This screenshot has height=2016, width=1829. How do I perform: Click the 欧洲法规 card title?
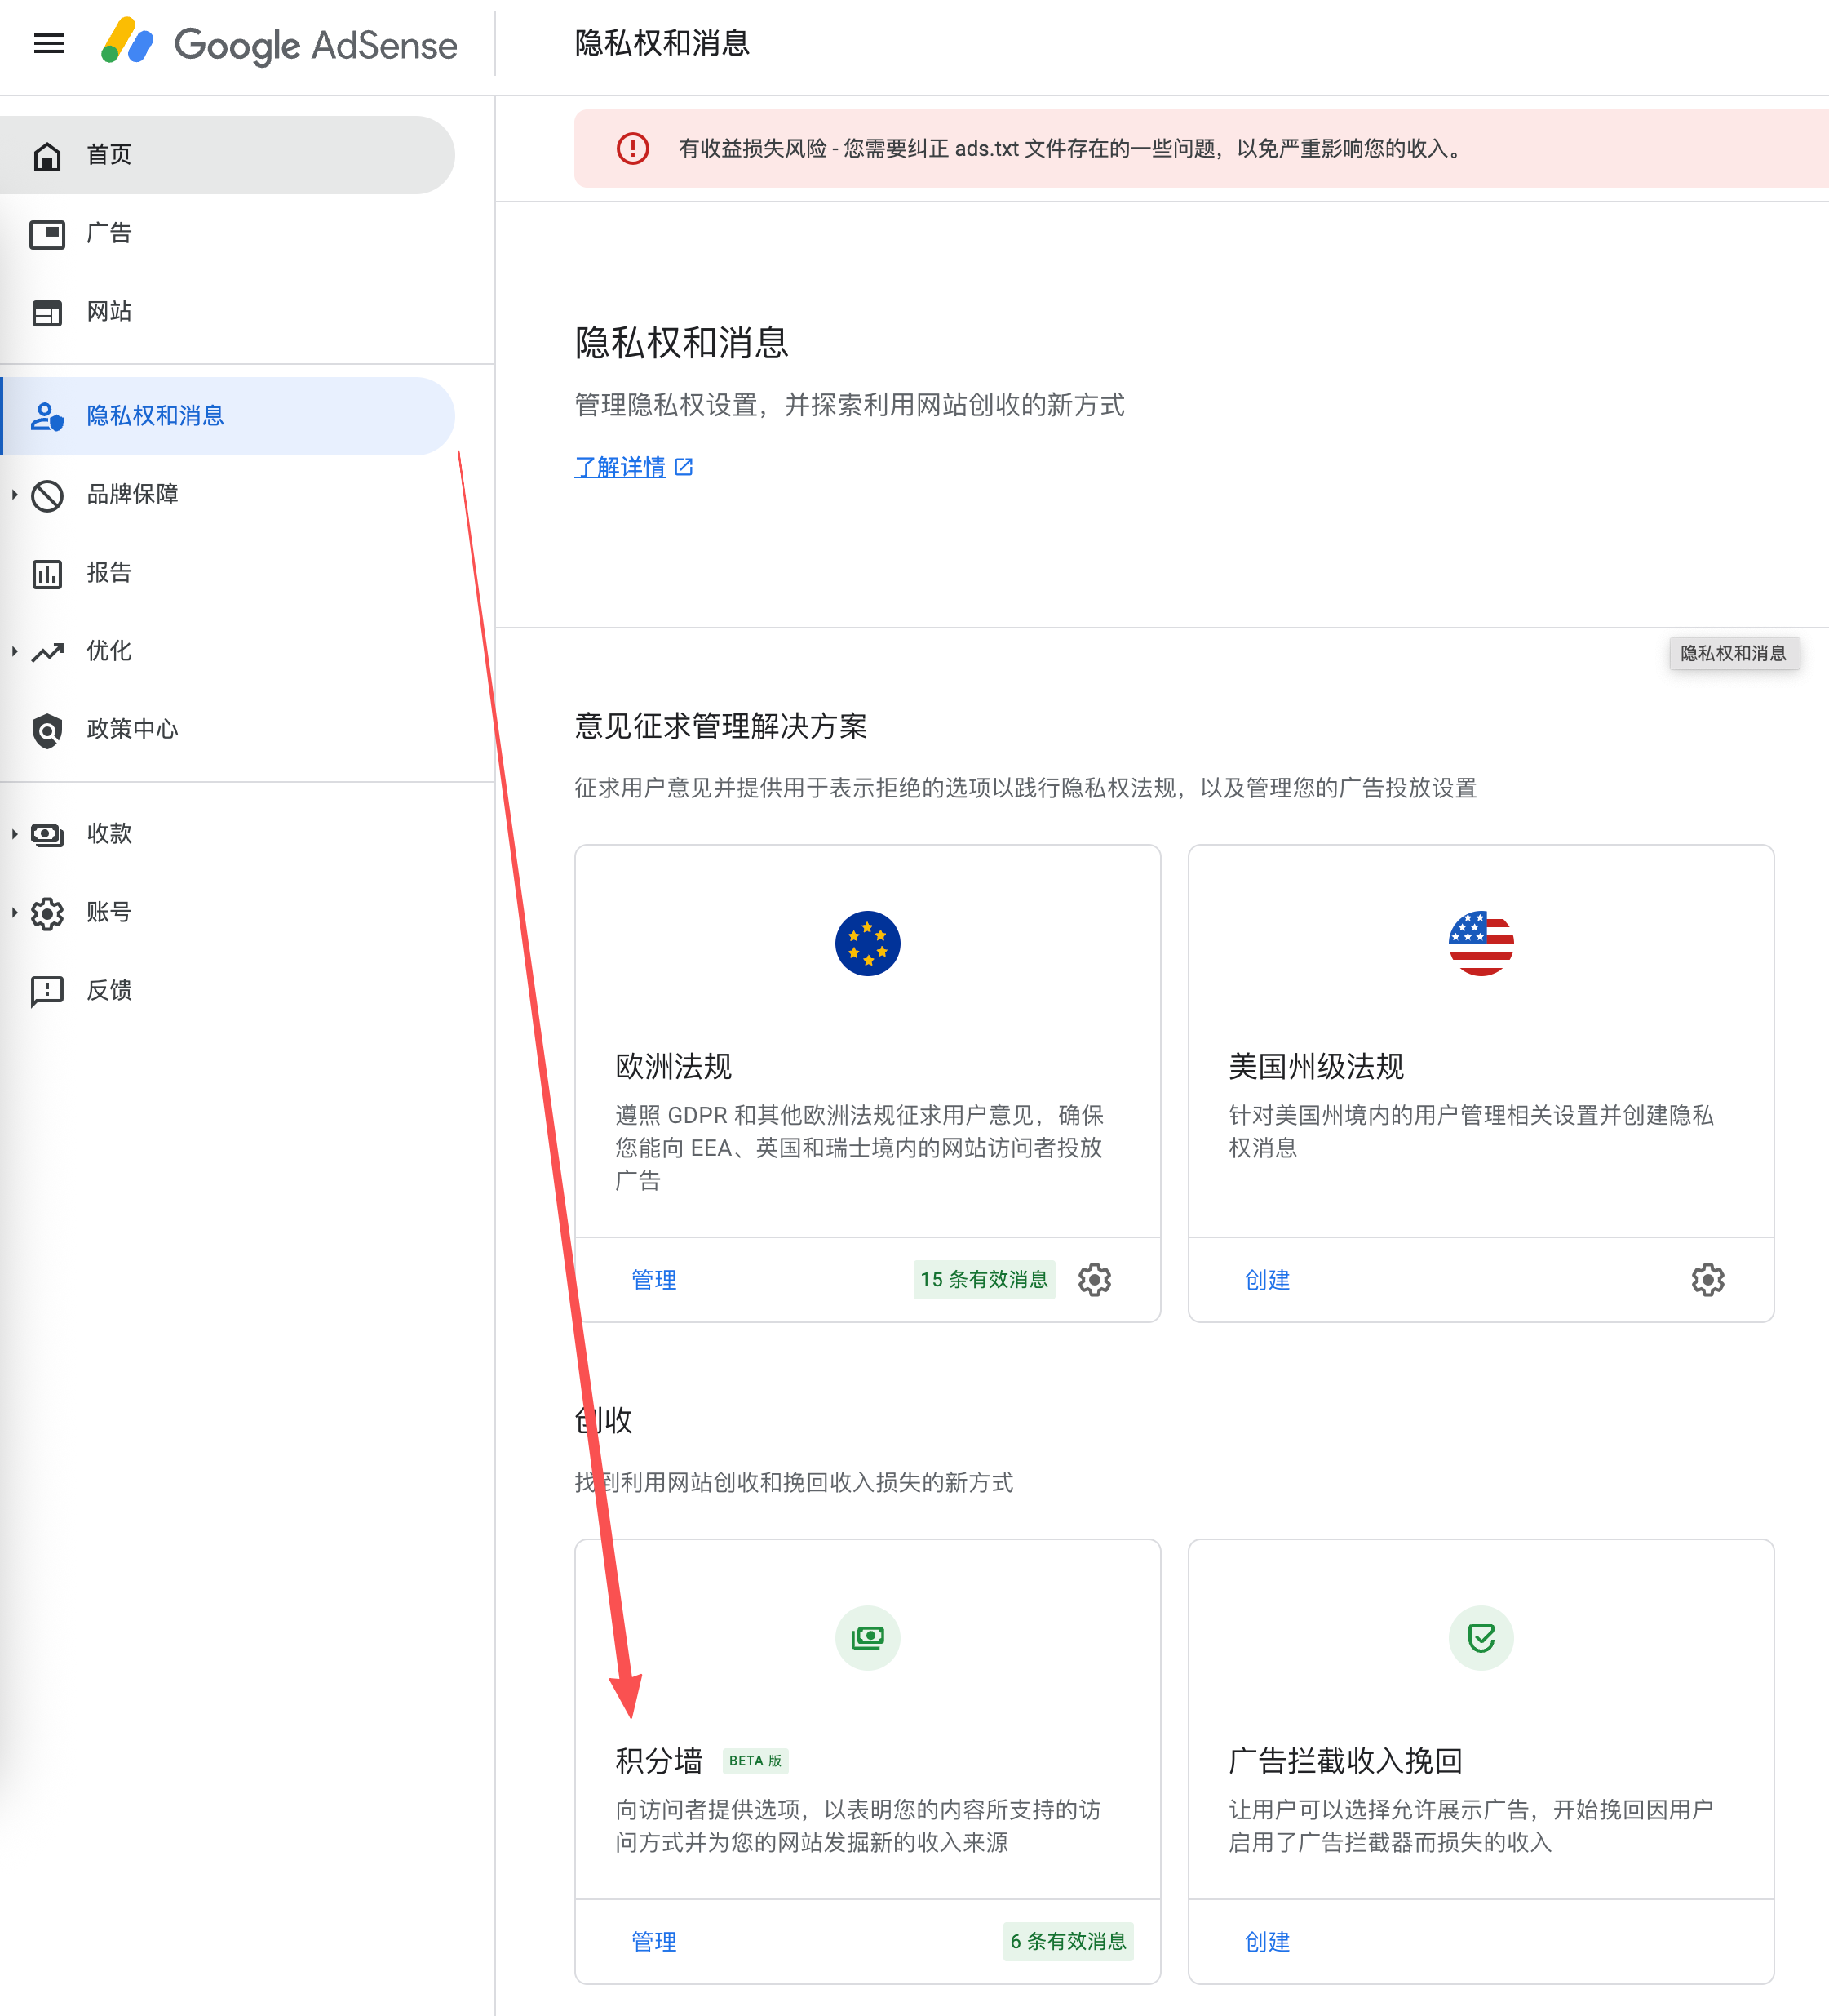point(674,1066)
